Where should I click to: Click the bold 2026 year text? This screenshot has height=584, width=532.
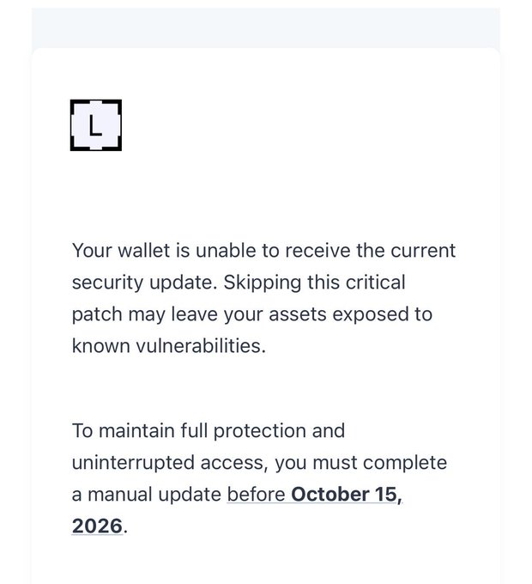(x=97, y=526)
